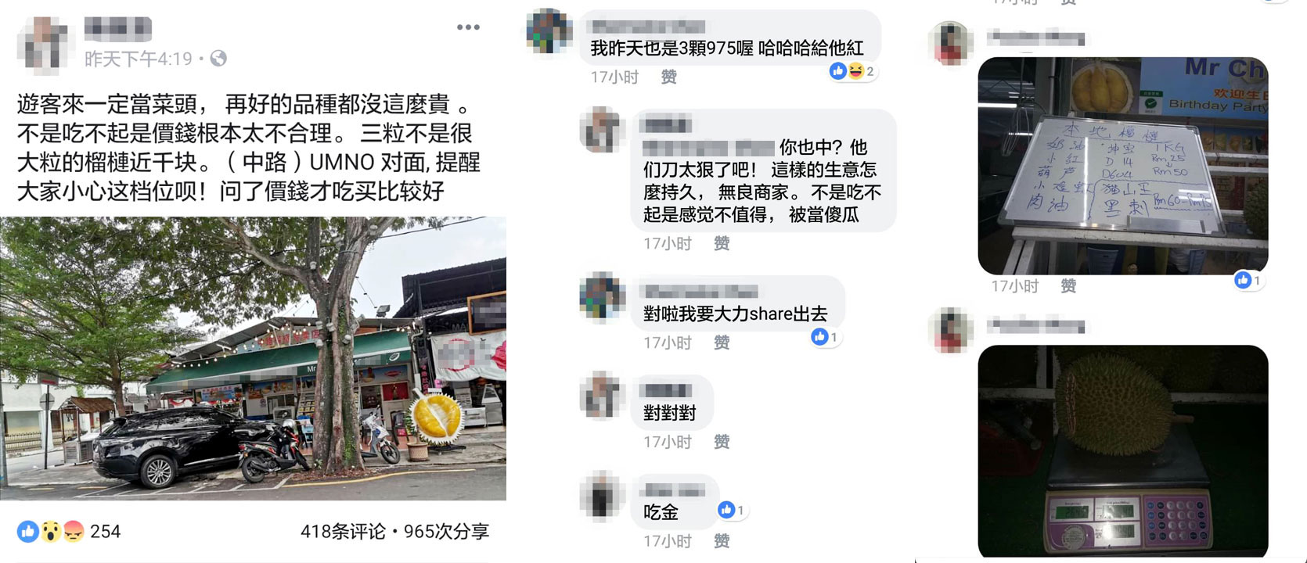Viewport: 1307px width, 563px height.
Task: View like count on share出去 comment
Action: [826, 337]
